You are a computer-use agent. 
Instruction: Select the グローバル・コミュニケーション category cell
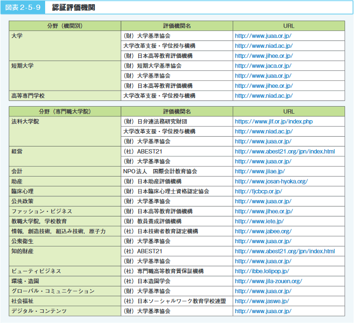[x=65, y=291]
